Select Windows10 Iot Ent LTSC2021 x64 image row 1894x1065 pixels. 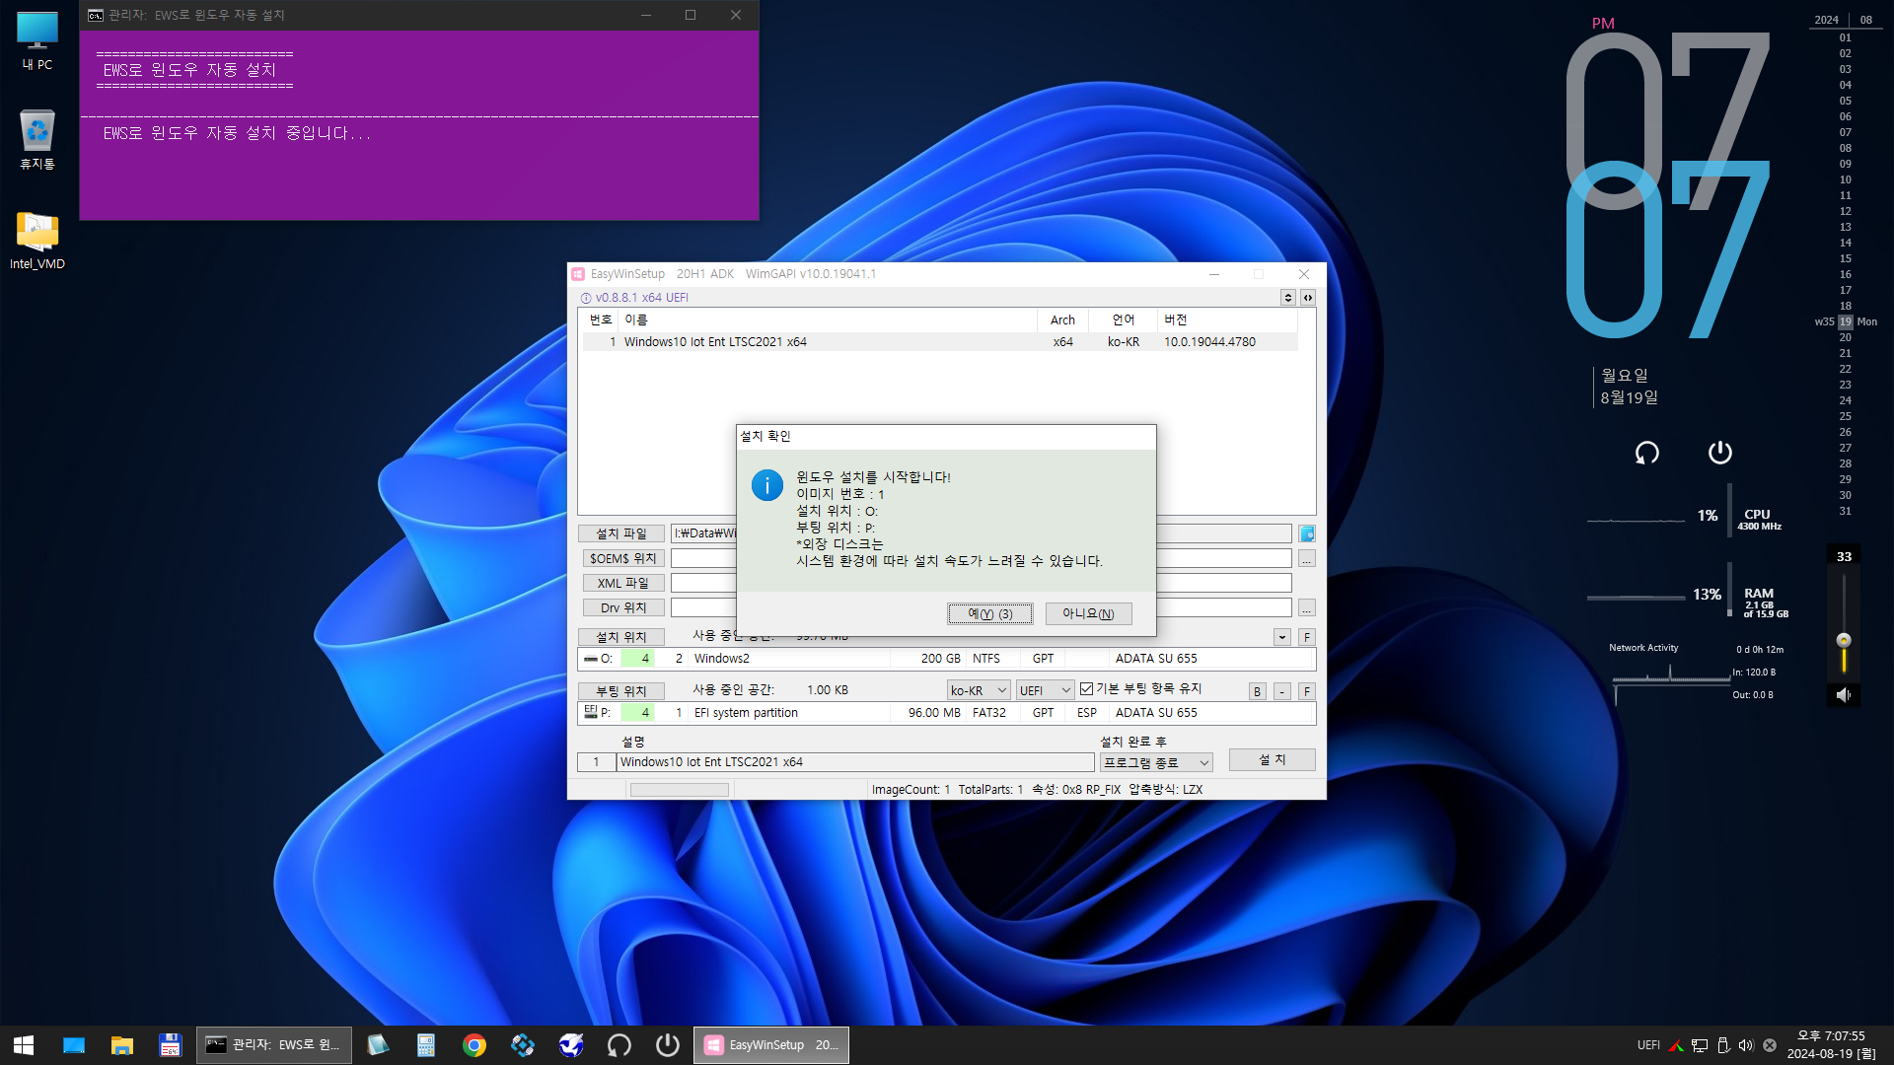click(x=940, y=342)
